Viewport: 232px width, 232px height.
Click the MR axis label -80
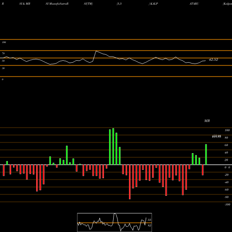[x=226, y=197]
